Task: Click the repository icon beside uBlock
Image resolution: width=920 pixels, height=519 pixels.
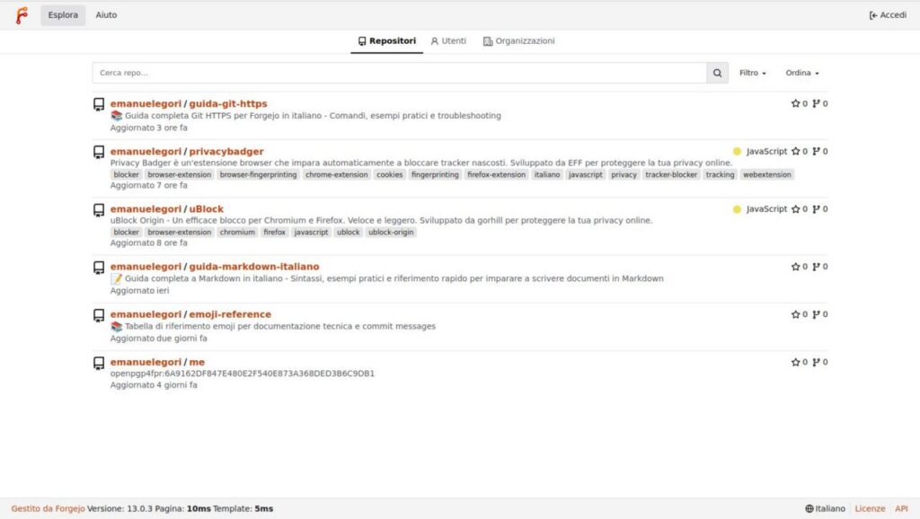Action: pos(99,209)
